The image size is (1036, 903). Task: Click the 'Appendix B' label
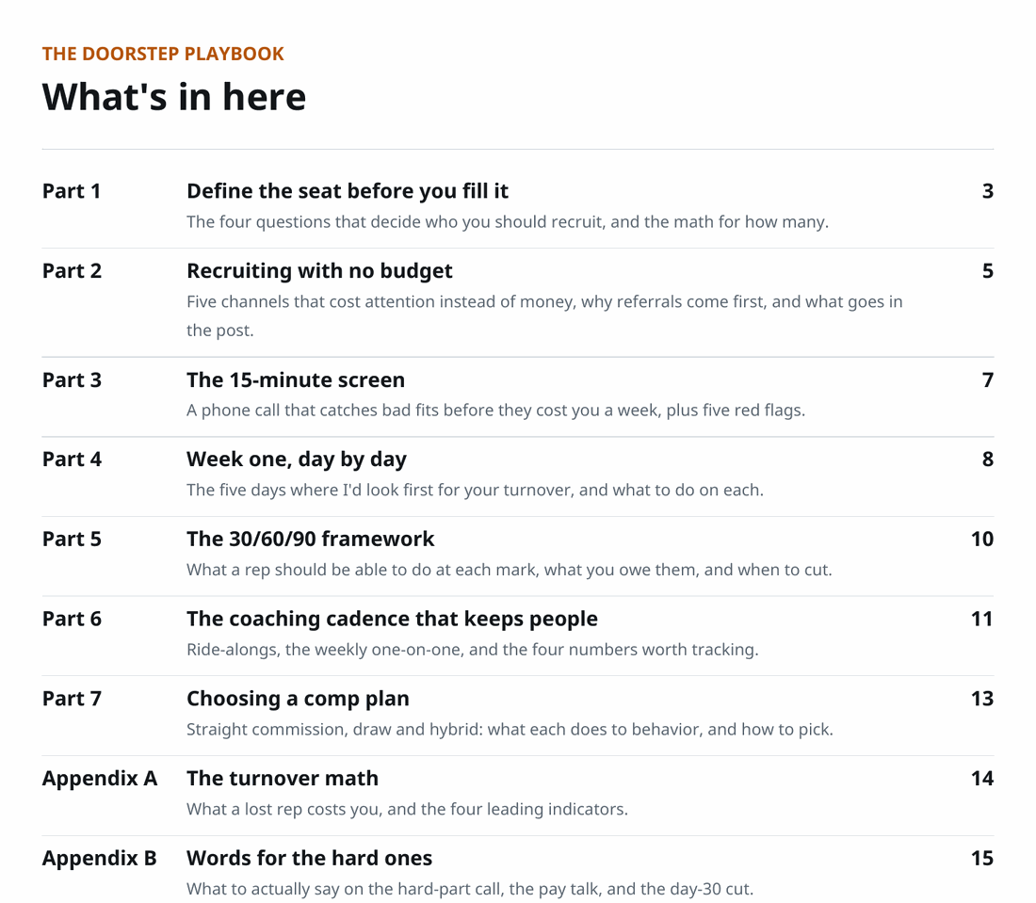(x=100, y=858)
